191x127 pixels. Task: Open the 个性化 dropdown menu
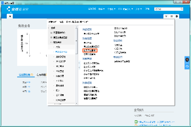pos(112,9)
